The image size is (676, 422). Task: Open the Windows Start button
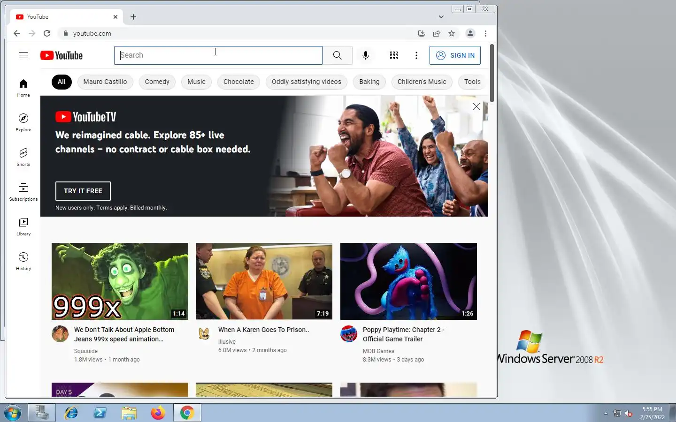click(12, 413)
